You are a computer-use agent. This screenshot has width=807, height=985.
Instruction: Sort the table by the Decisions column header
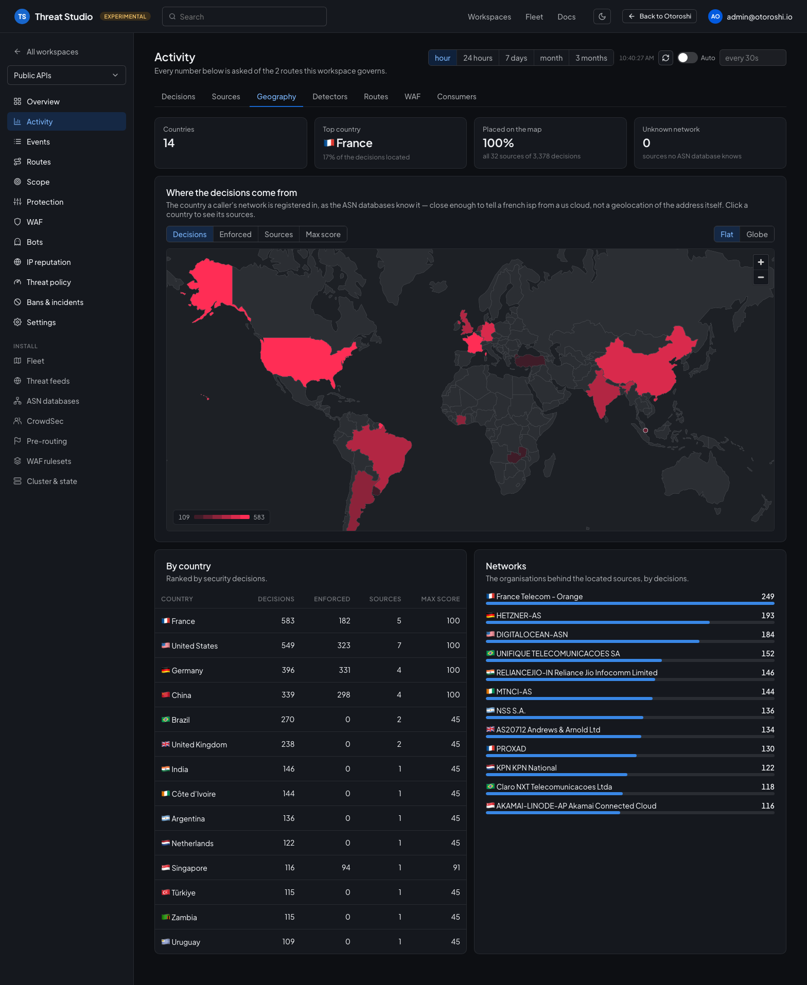point(276,599)
